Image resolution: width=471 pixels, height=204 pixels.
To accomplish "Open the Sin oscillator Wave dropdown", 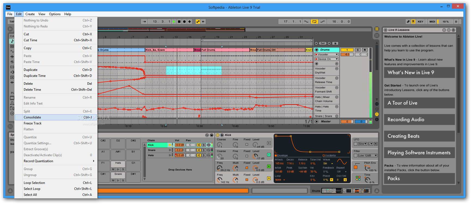I will (x=328, y=164).
